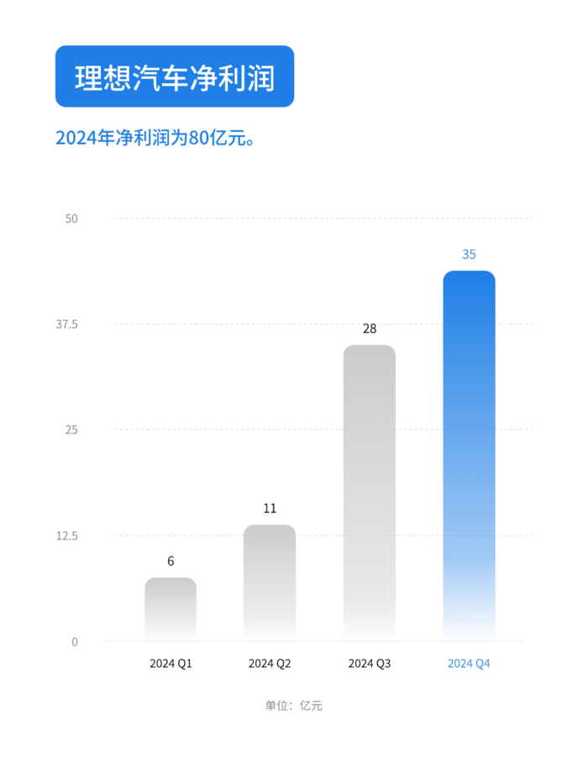Click y-axis tick 25
588x784 pixels.
(71, 430)
